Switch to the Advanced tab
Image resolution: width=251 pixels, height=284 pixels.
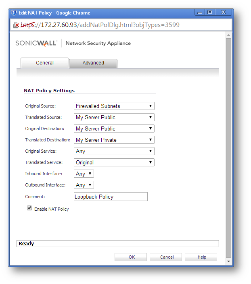[93, 63]
